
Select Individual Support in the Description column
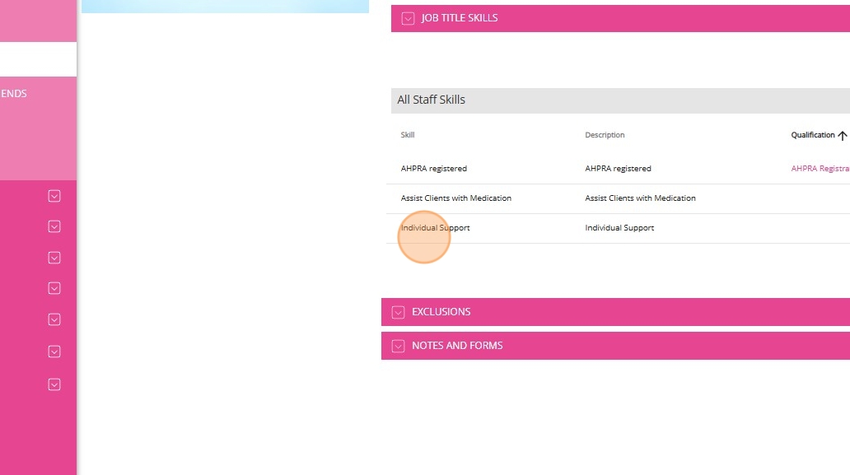(619, 228)
